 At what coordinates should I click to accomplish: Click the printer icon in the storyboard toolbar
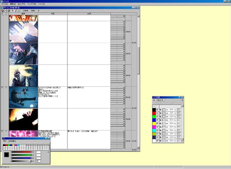[9, 11]
